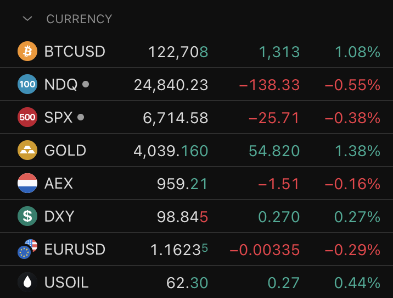The height and width of the screenshot is (298, 393).
Task: Collapse the CURRENCY section chevron
Action: click(x=27, y=19)
